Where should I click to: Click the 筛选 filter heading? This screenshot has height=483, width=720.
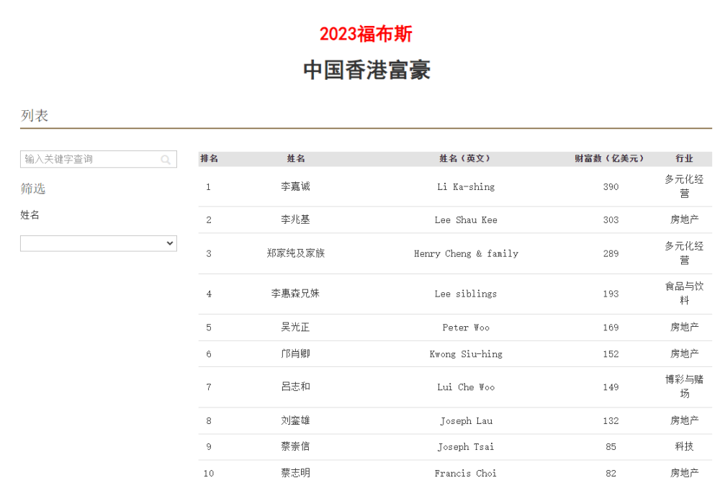[33, 189]
